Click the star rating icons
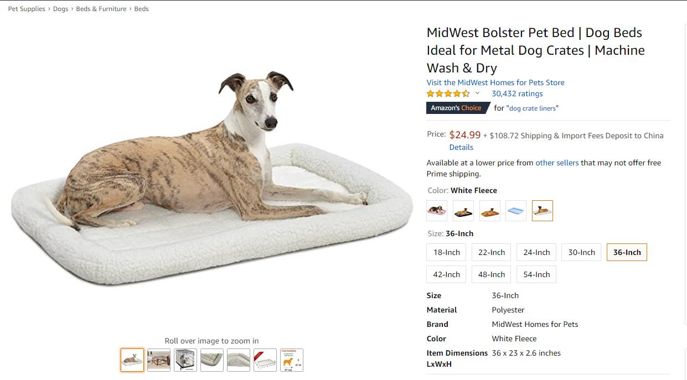The image size is (687, 380). 448,93
